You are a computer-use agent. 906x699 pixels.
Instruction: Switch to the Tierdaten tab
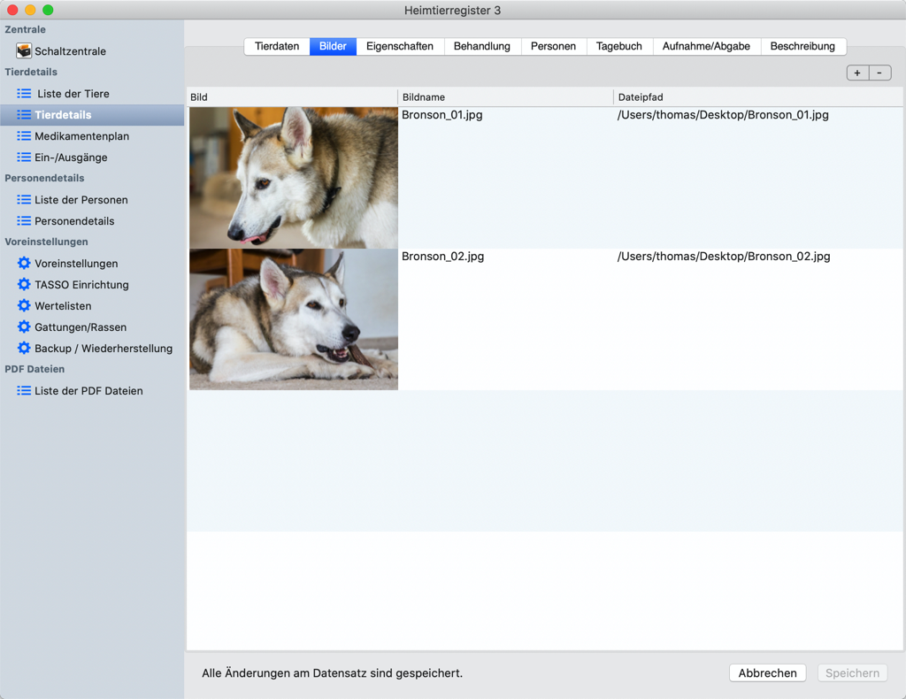click(x=277, y=46)
